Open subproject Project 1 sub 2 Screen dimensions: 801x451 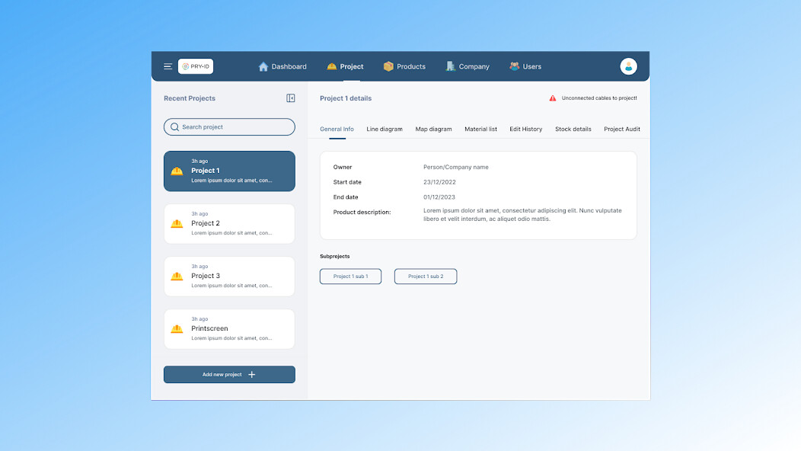(426, 277)
